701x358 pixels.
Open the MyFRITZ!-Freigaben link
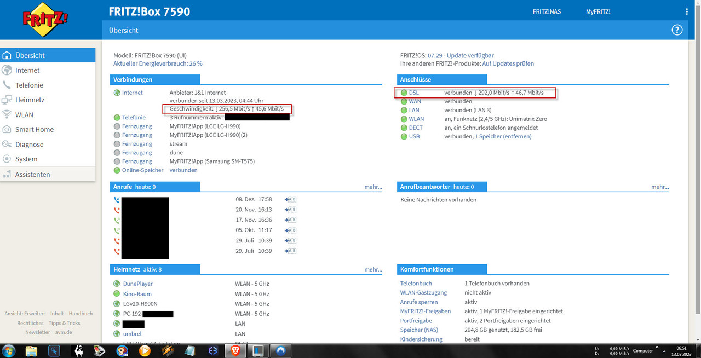(426, 311)
